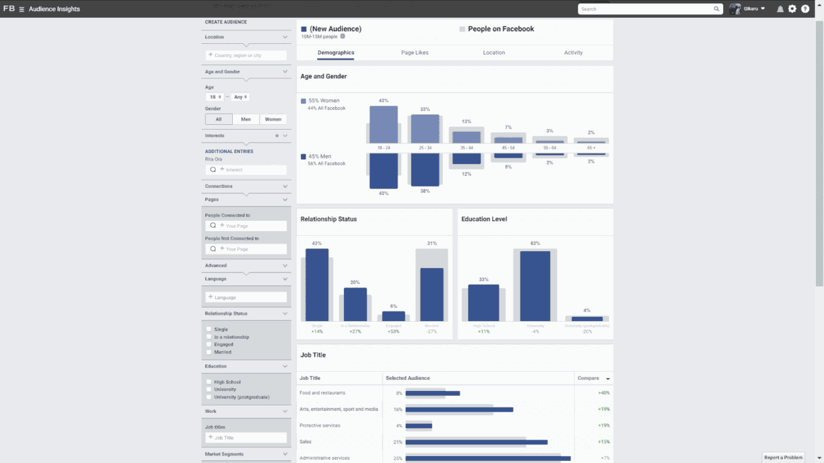The height and width of the screenshot is (463, 824).
Task: Switch to the Activity tab
Action: coord(573,53)
